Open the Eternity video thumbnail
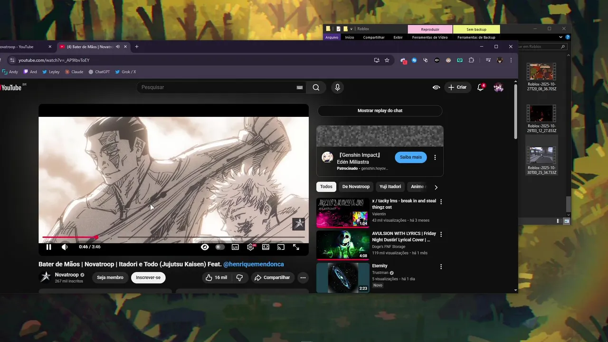 click(x=343, y=277)
